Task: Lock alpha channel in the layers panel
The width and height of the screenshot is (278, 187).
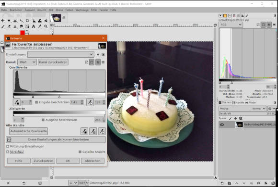Action: [x=241, y=118]
